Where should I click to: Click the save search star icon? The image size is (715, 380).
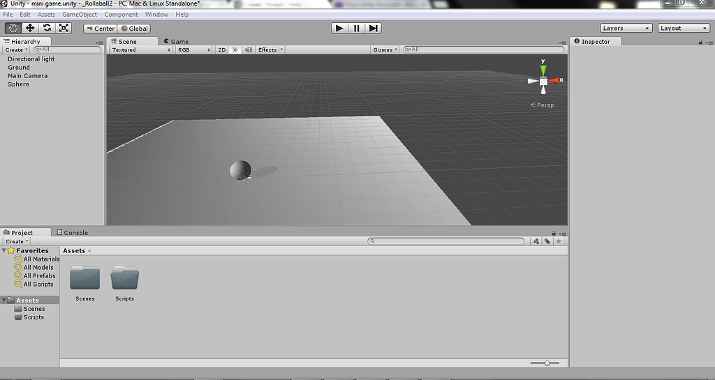(x=559, y=241)
